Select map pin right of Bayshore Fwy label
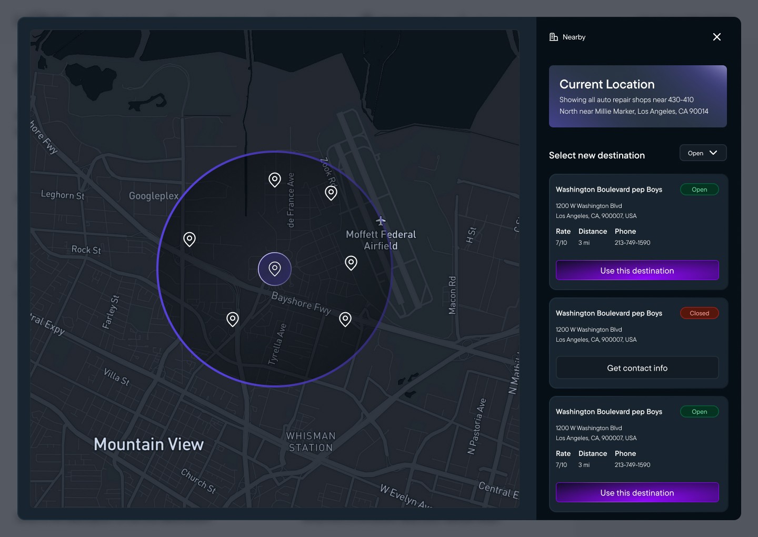Viewport: 758px width, 537px height. point(345,319)
